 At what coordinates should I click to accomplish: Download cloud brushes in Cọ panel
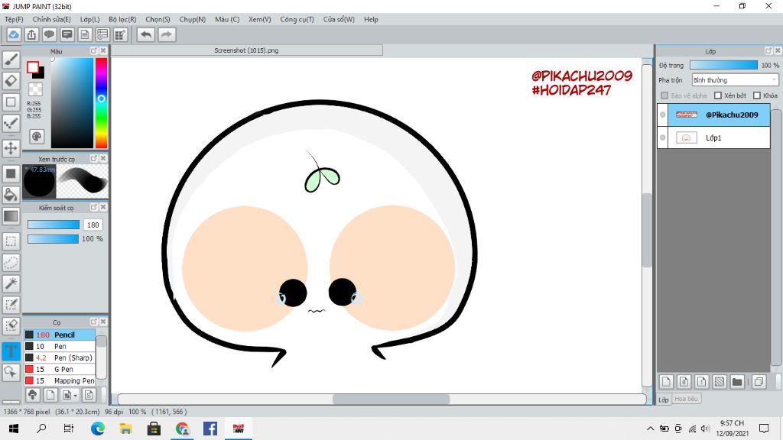point(32,395)
